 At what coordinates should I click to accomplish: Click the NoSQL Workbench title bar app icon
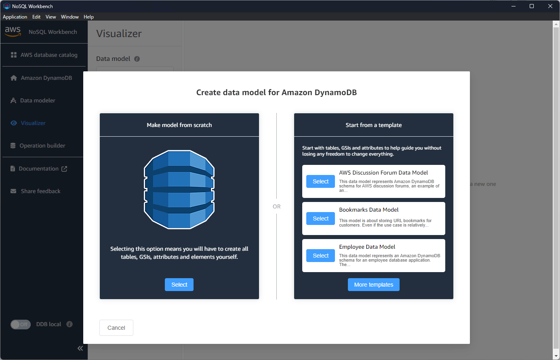6,6
